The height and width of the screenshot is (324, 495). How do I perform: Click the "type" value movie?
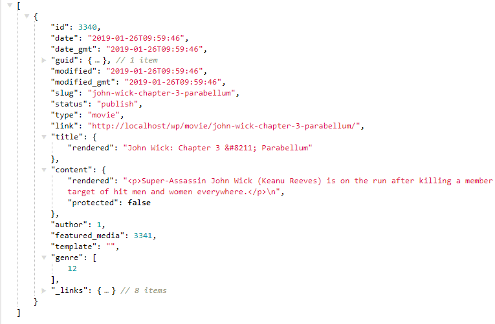(104, 116)
